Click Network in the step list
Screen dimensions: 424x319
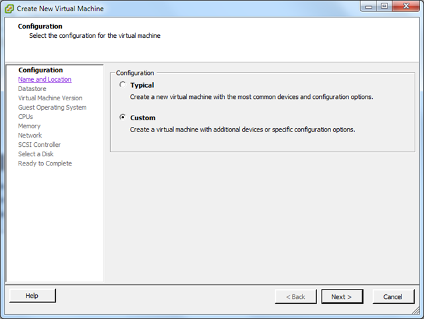tap(30, 136)
